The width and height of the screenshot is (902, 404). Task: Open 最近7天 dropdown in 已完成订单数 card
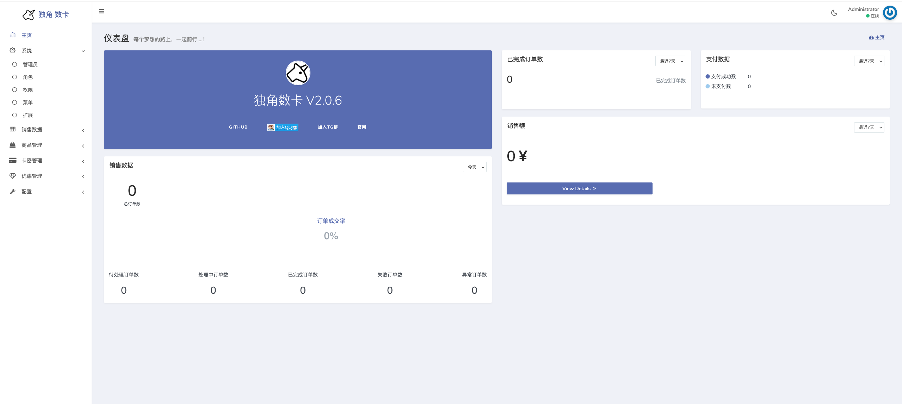[670, 61]
